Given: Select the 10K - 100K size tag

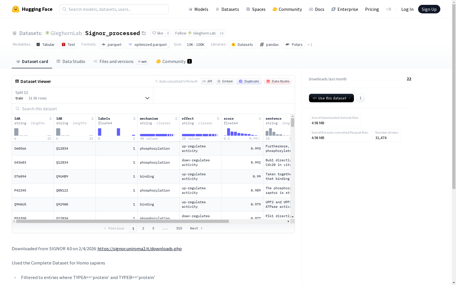Looking at the screenshot, I should click(x=196, y=44).
